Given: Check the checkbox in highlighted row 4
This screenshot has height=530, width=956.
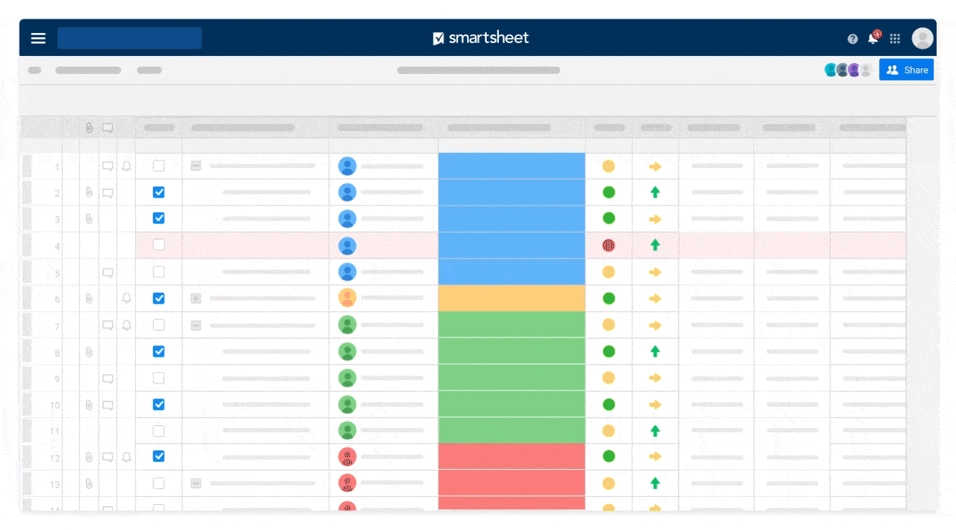Looking at the screenshot, I should 159,245.
